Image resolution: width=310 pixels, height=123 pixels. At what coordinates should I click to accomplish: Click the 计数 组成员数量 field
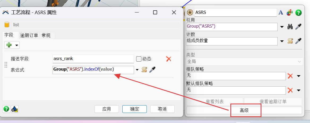click(x=232, y=41)
